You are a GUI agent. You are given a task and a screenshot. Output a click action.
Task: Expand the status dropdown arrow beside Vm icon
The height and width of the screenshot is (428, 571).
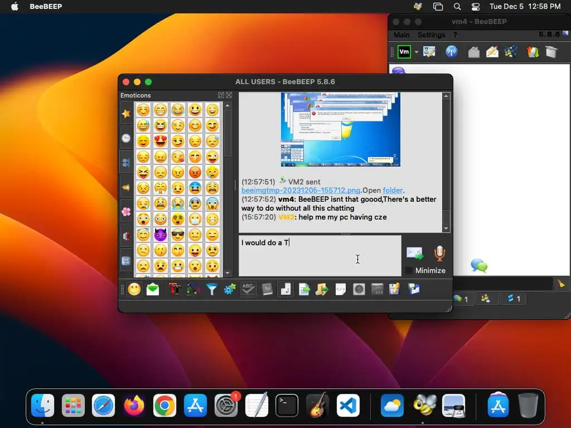(x=416, y=52)
